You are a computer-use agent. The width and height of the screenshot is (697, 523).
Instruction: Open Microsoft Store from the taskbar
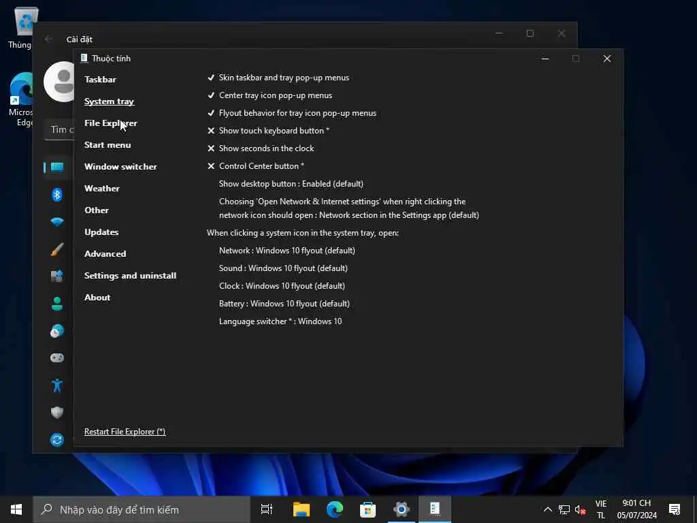click(x=368, y=509)
